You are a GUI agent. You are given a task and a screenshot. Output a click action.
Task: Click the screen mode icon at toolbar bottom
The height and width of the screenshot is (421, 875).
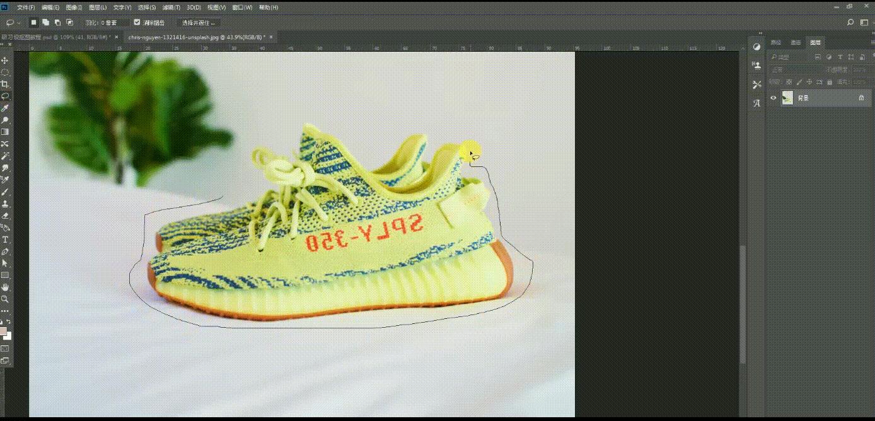pyautogui.click(x=5, y=361)
